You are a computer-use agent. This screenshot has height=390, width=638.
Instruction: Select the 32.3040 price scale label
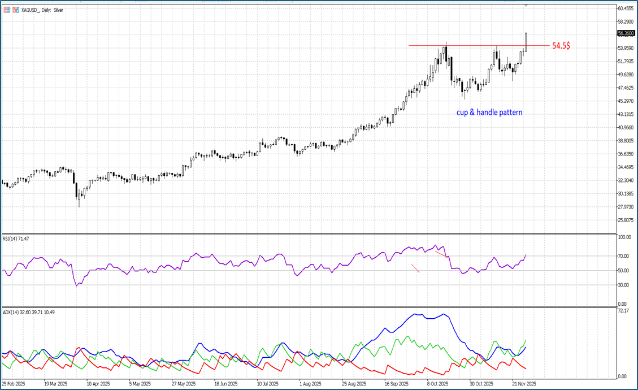pos(626,180)
